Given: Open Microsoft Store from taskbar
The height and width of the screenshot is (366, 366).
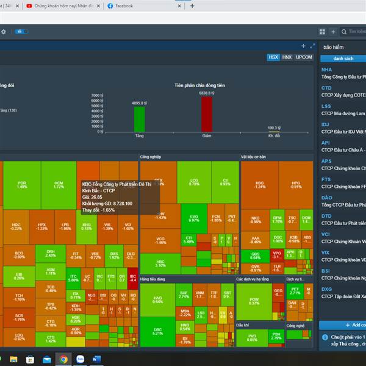Looking at the screenshot, I should coord(30,359).
